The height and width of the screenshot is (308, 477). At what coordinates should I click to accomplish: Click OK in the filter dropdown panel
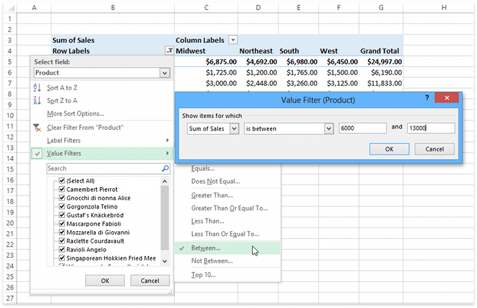(105, 281)
